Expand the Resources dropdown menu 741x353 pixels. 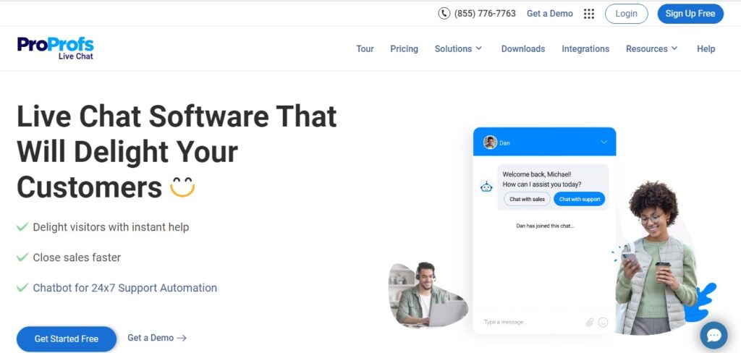[x=651, y=49]
